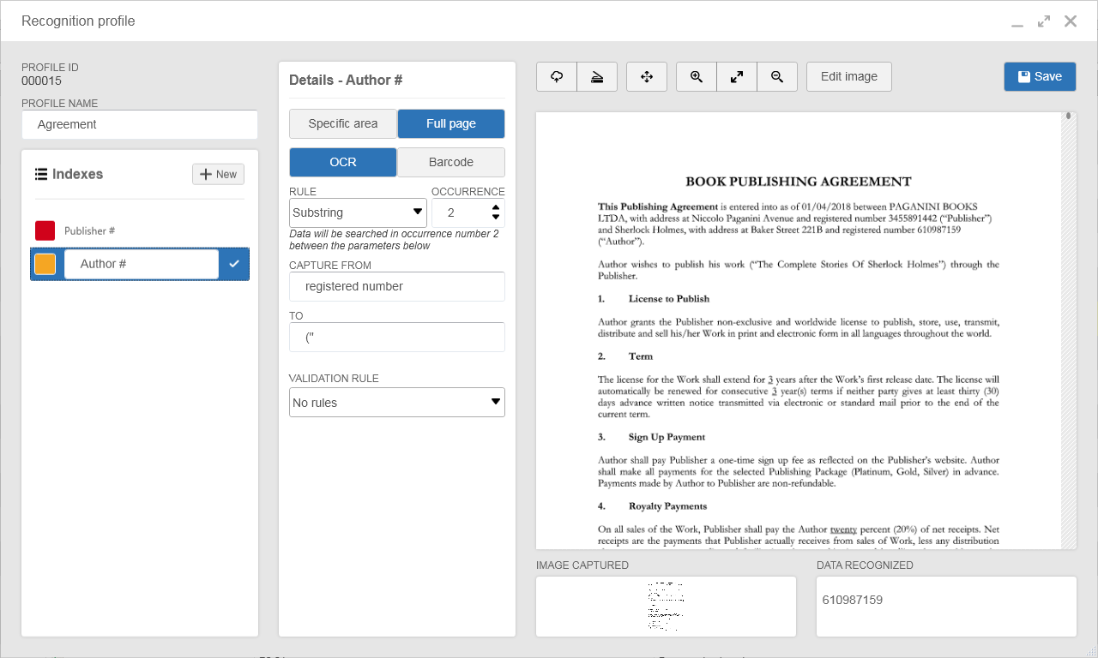Click the Save button
Image resolution: width=1098 pixels, height=658 pixels.
coord(1040,76)
